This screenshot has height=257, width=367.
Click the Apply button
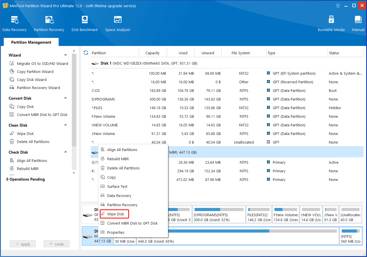click(x=22, y=244)
